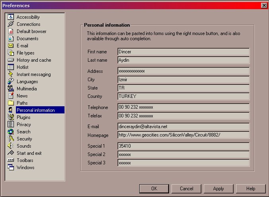Click the Hotlist icon in category list
This screenshot has width=269, height=197.
(x=11, y=67)
